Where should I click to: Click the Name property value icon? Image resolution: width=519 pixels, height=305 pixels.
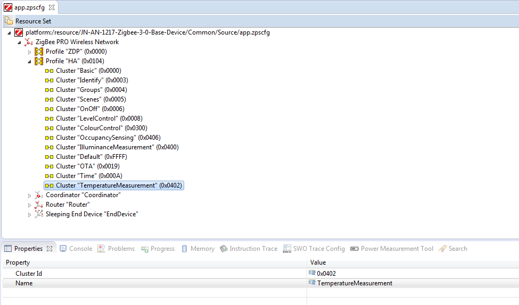(312, 282)
